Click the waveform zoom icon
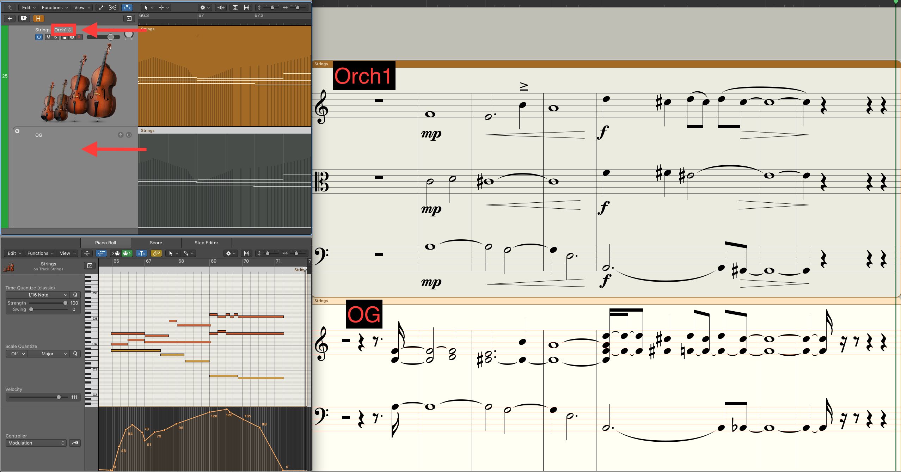 [x=221, y=7]
